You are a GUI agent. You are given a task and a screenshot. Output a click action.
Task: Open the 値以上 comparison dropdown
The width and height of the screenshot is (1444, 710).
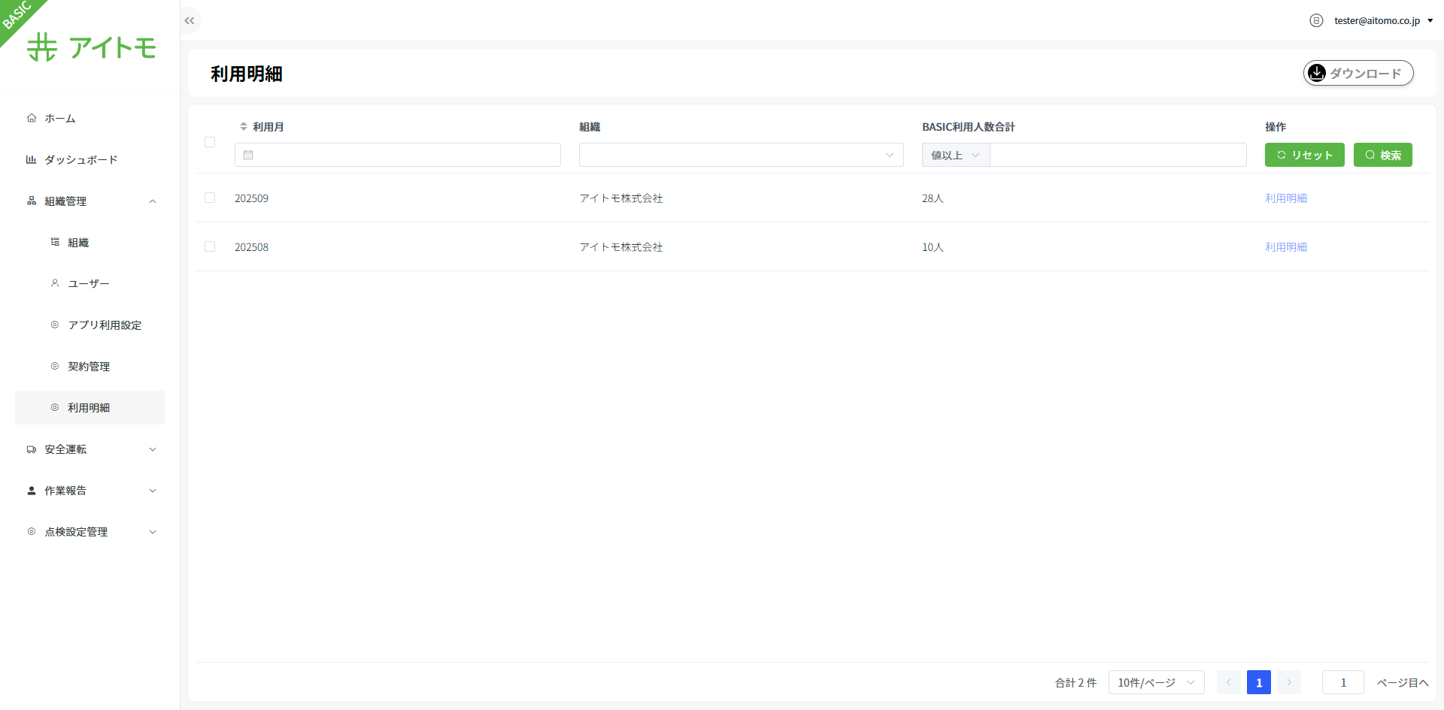pos(955,155)
